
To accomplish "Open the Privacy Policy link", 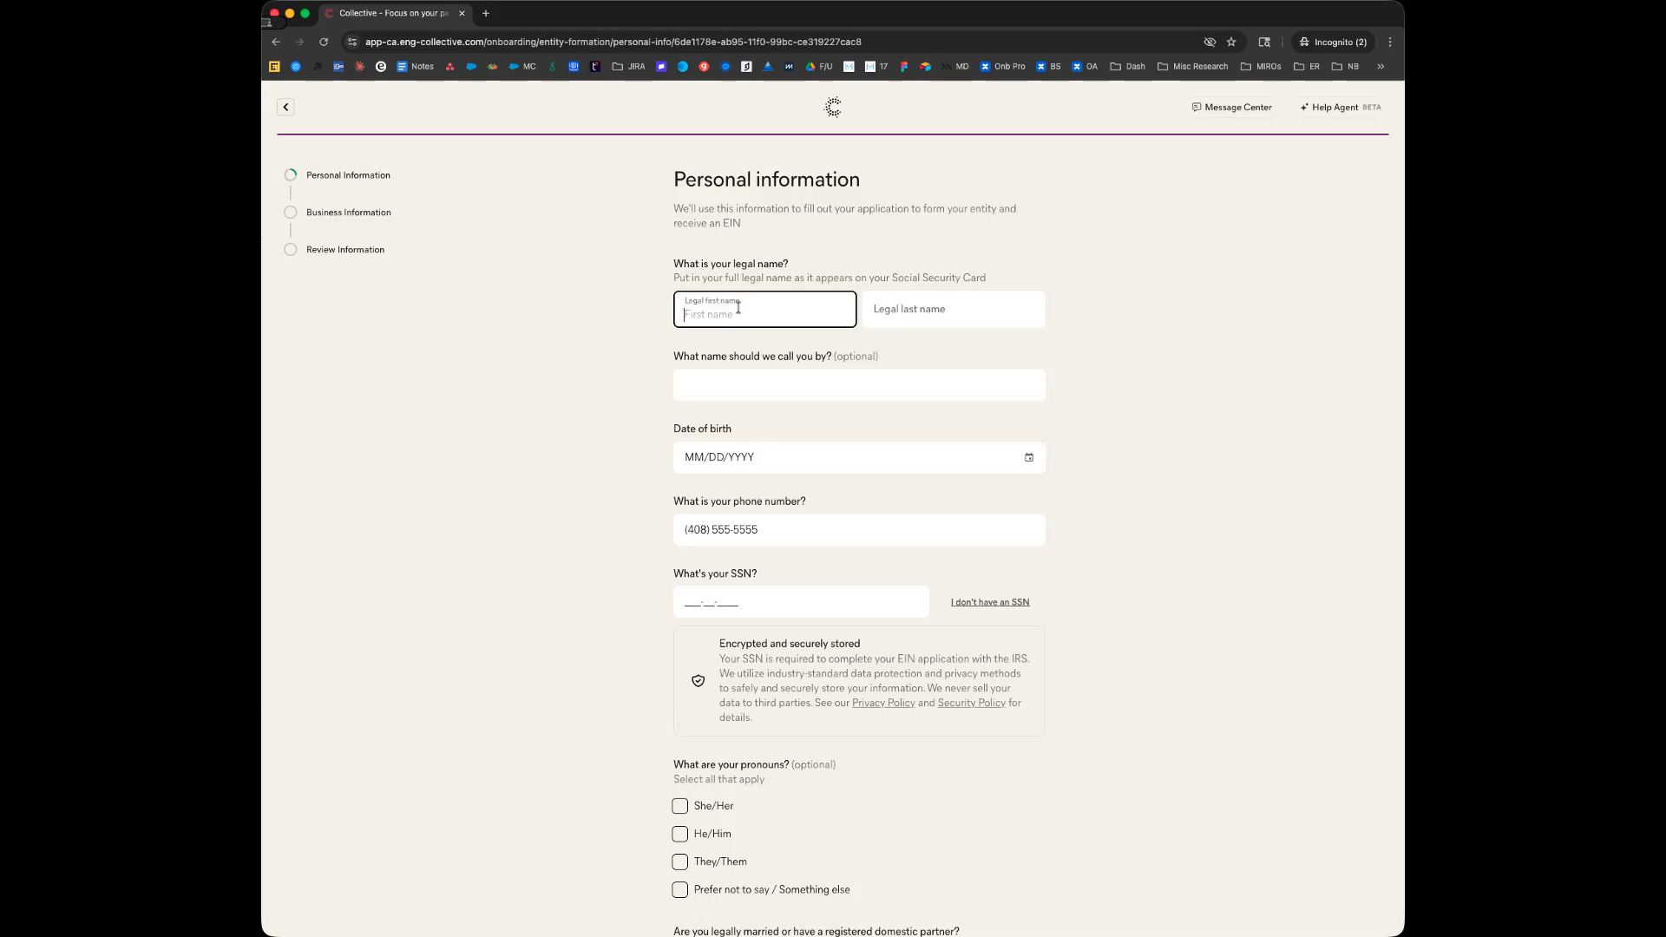I will 882,703.
